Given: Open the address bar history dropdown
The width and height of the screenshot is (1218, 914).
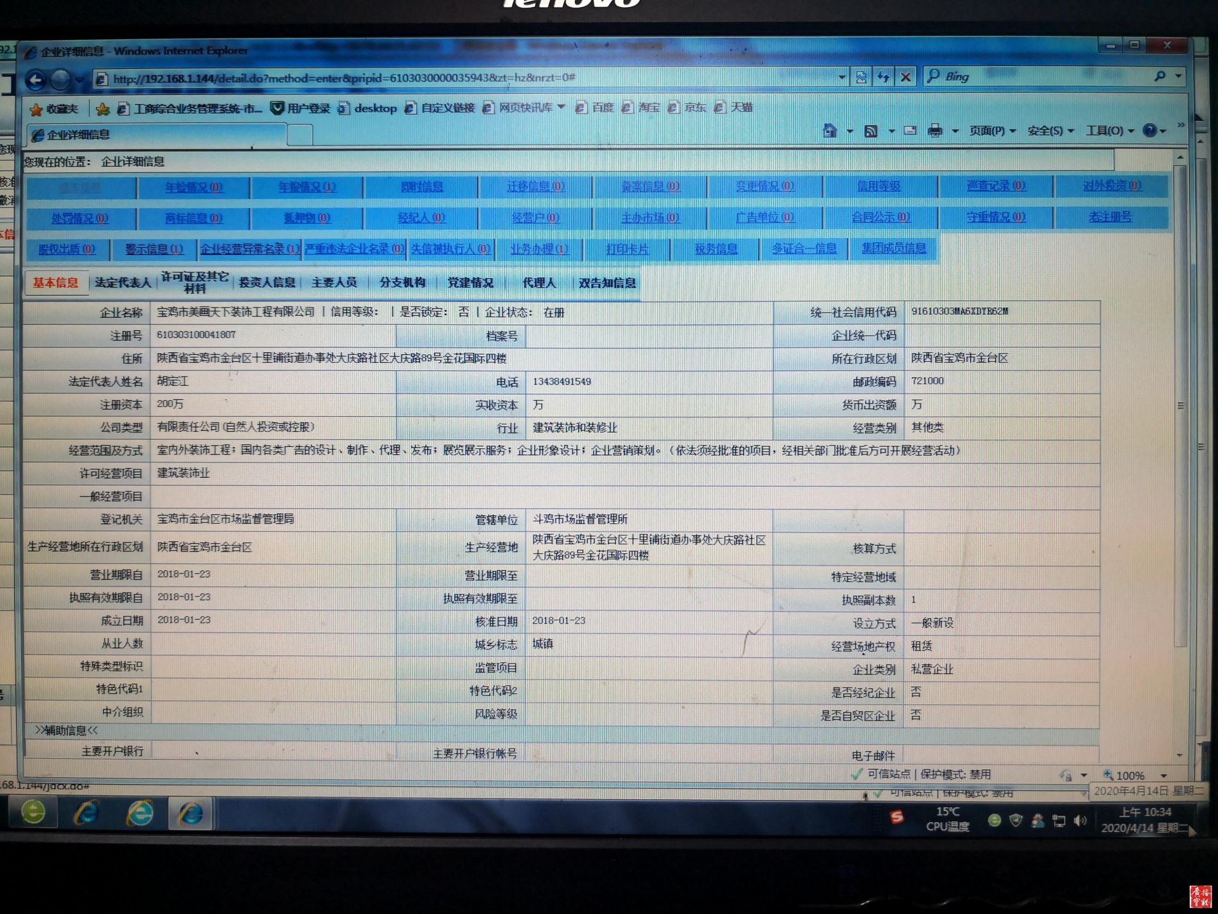Looking at the screenshot, I should (x=842, y=77).
